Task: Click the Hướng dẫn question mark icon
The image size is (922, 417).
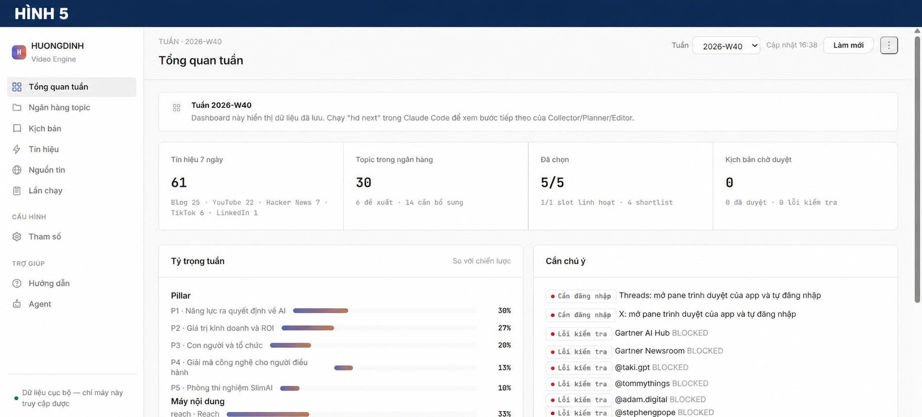Action: pos(17,284)
